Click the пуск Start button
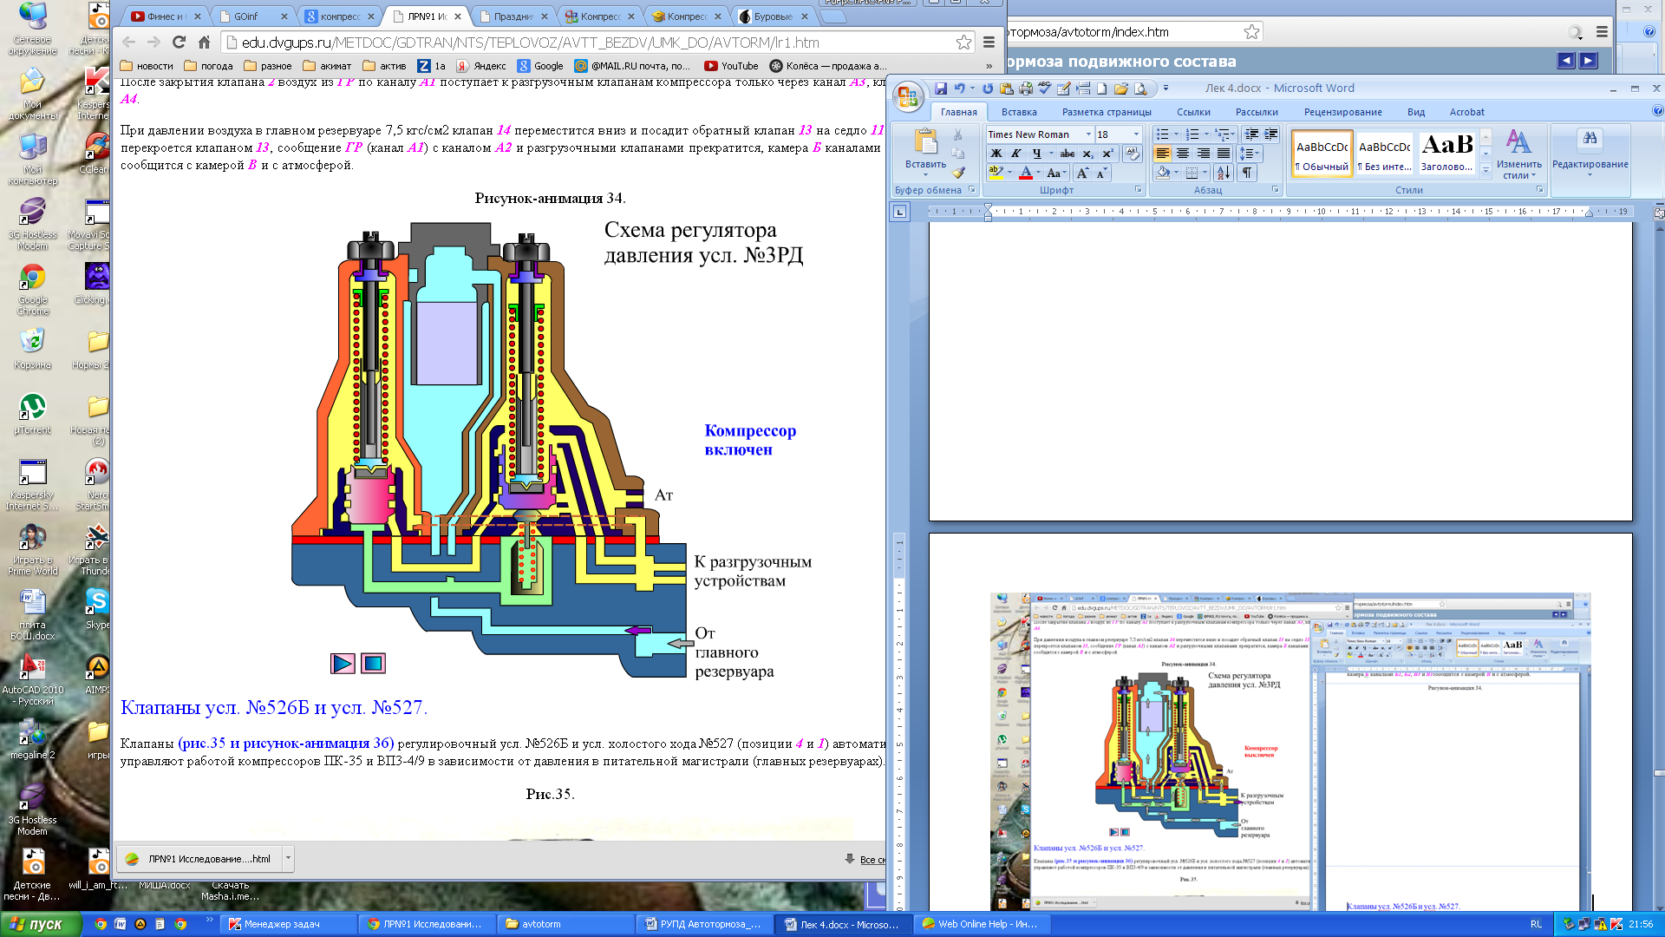The image size is (1665, 937). (41, 924)
